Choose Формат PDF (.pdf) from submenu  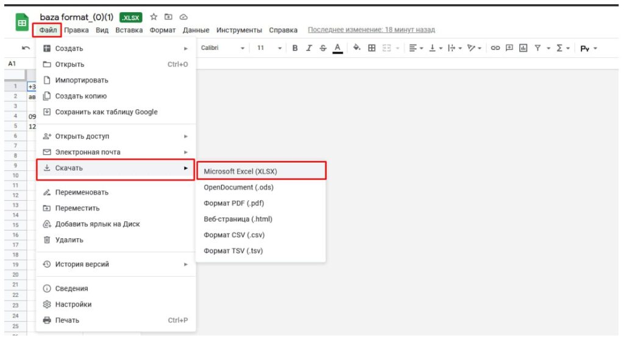(234, 203)
